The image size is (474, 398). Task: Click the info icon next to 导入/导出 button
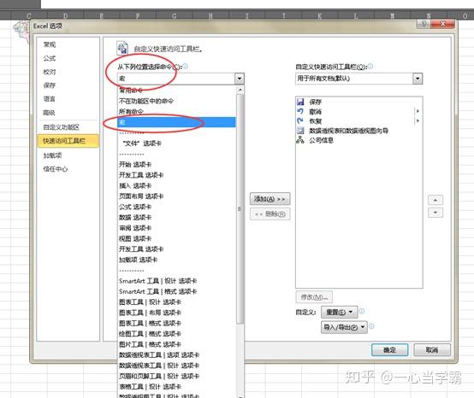click(x=372, y=326)
